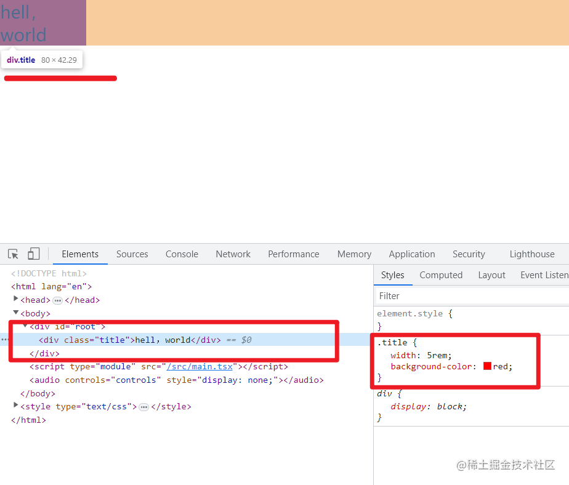The height and width of the screenshot is (485, 569).
Task: Open row actions ellipsis left of selected node
Action: tap(4, 340)
